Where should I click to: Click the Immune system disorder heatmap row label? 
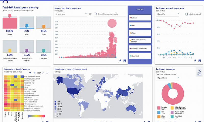point(31,100)
